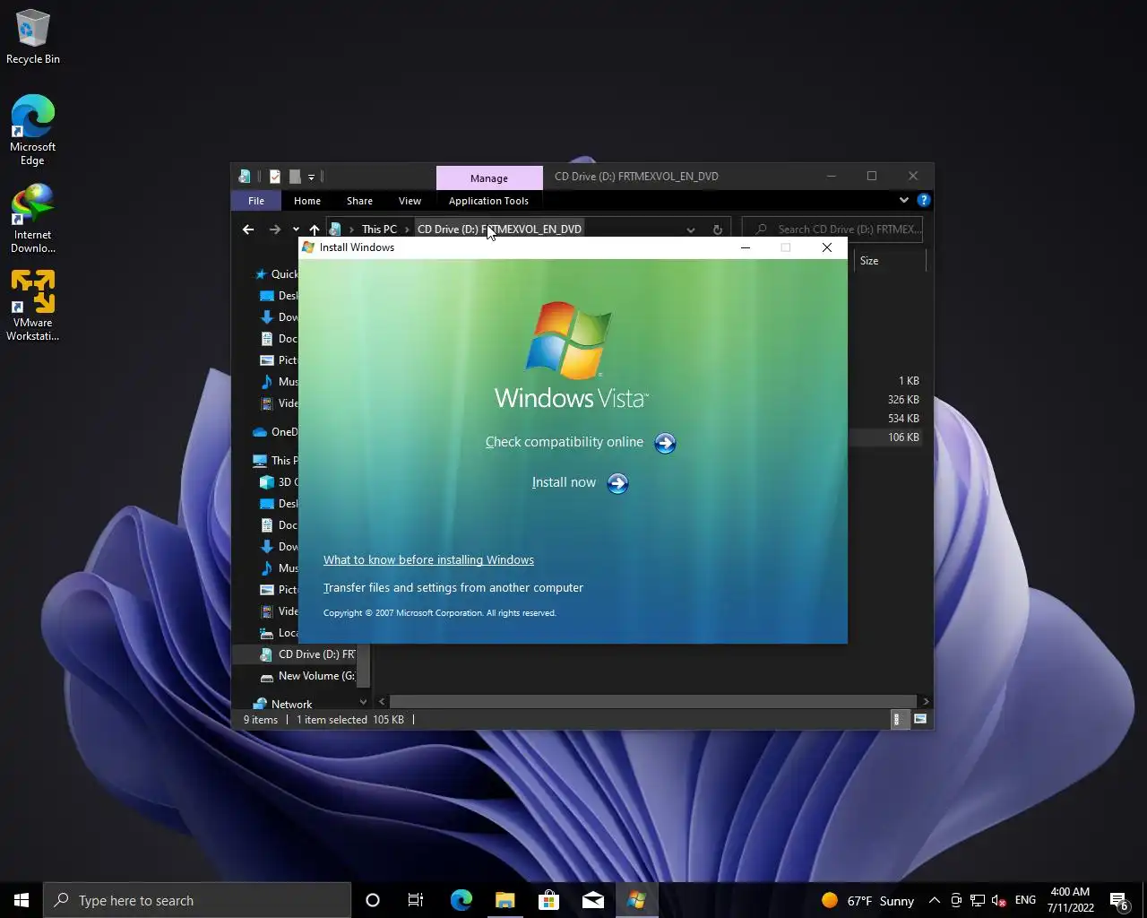Click the Install Windows taskbar button

pos(636,900)
